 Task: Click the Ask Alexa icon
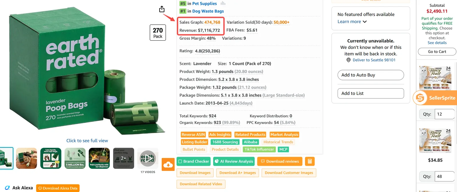[x=7, y=188]
